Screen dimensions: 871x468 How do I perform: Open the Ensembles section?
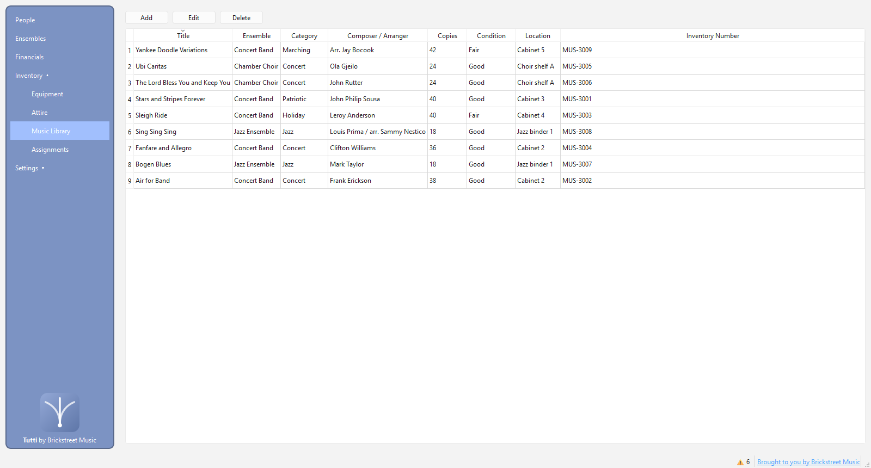coord(60,39)
